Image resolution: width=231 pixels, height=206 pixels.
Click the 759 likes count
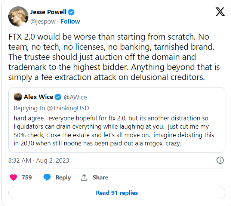[x=27, y=178]
